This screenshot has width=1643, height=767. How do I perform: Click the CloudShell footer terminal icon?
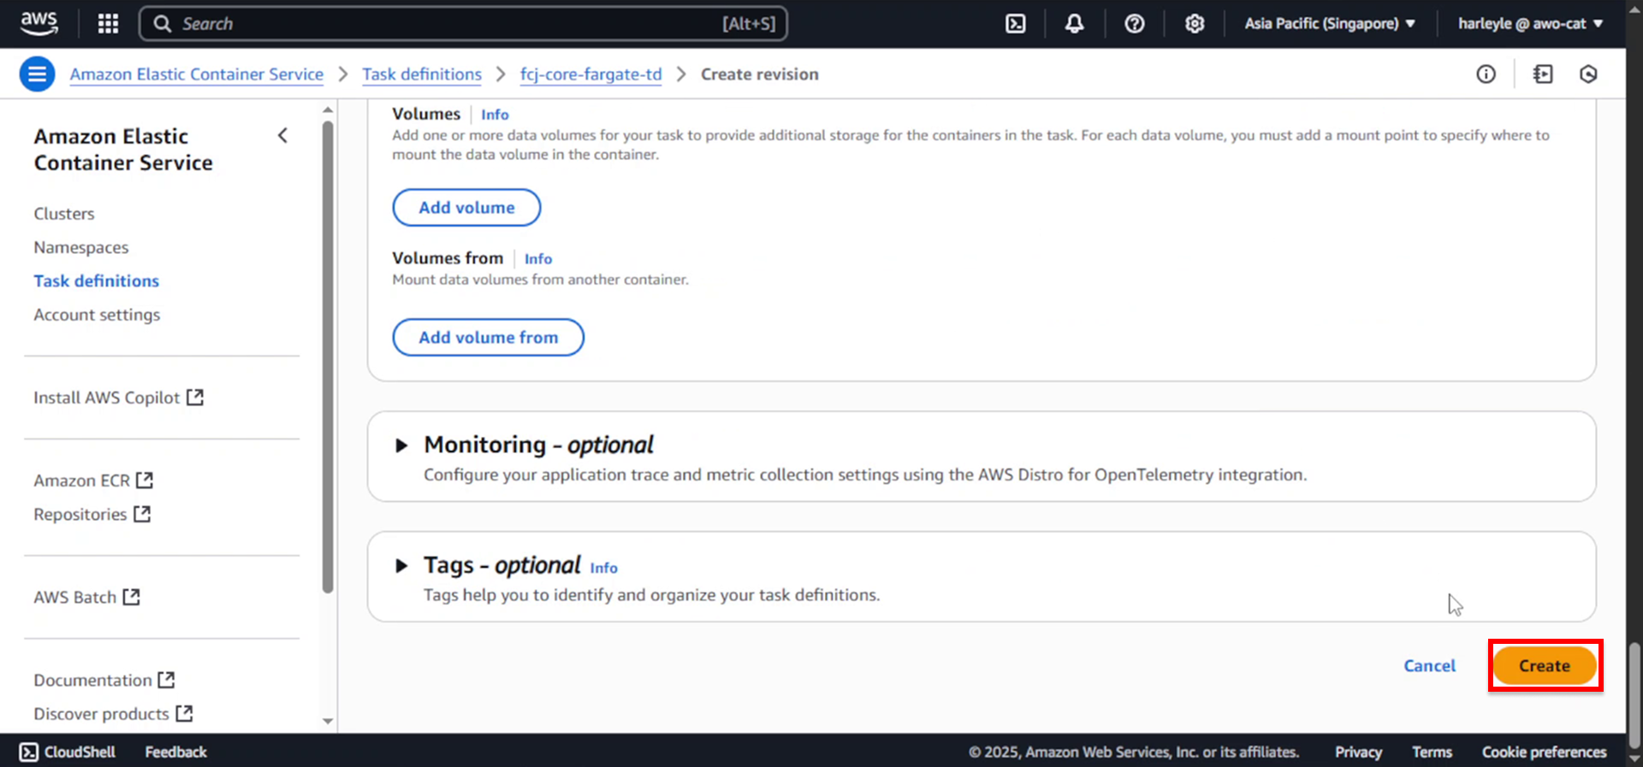tap(28, 752)
